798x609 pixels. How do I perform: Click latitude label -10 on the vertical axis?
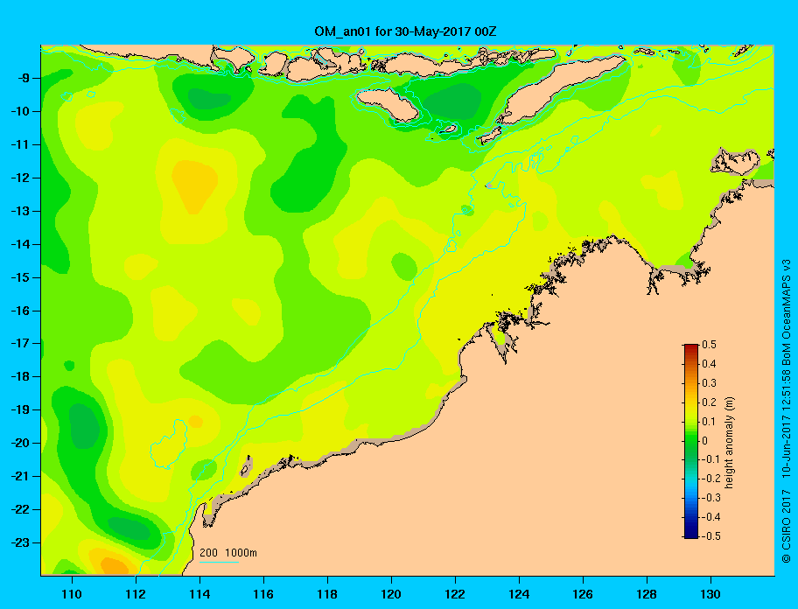click(x=20, y=111)
